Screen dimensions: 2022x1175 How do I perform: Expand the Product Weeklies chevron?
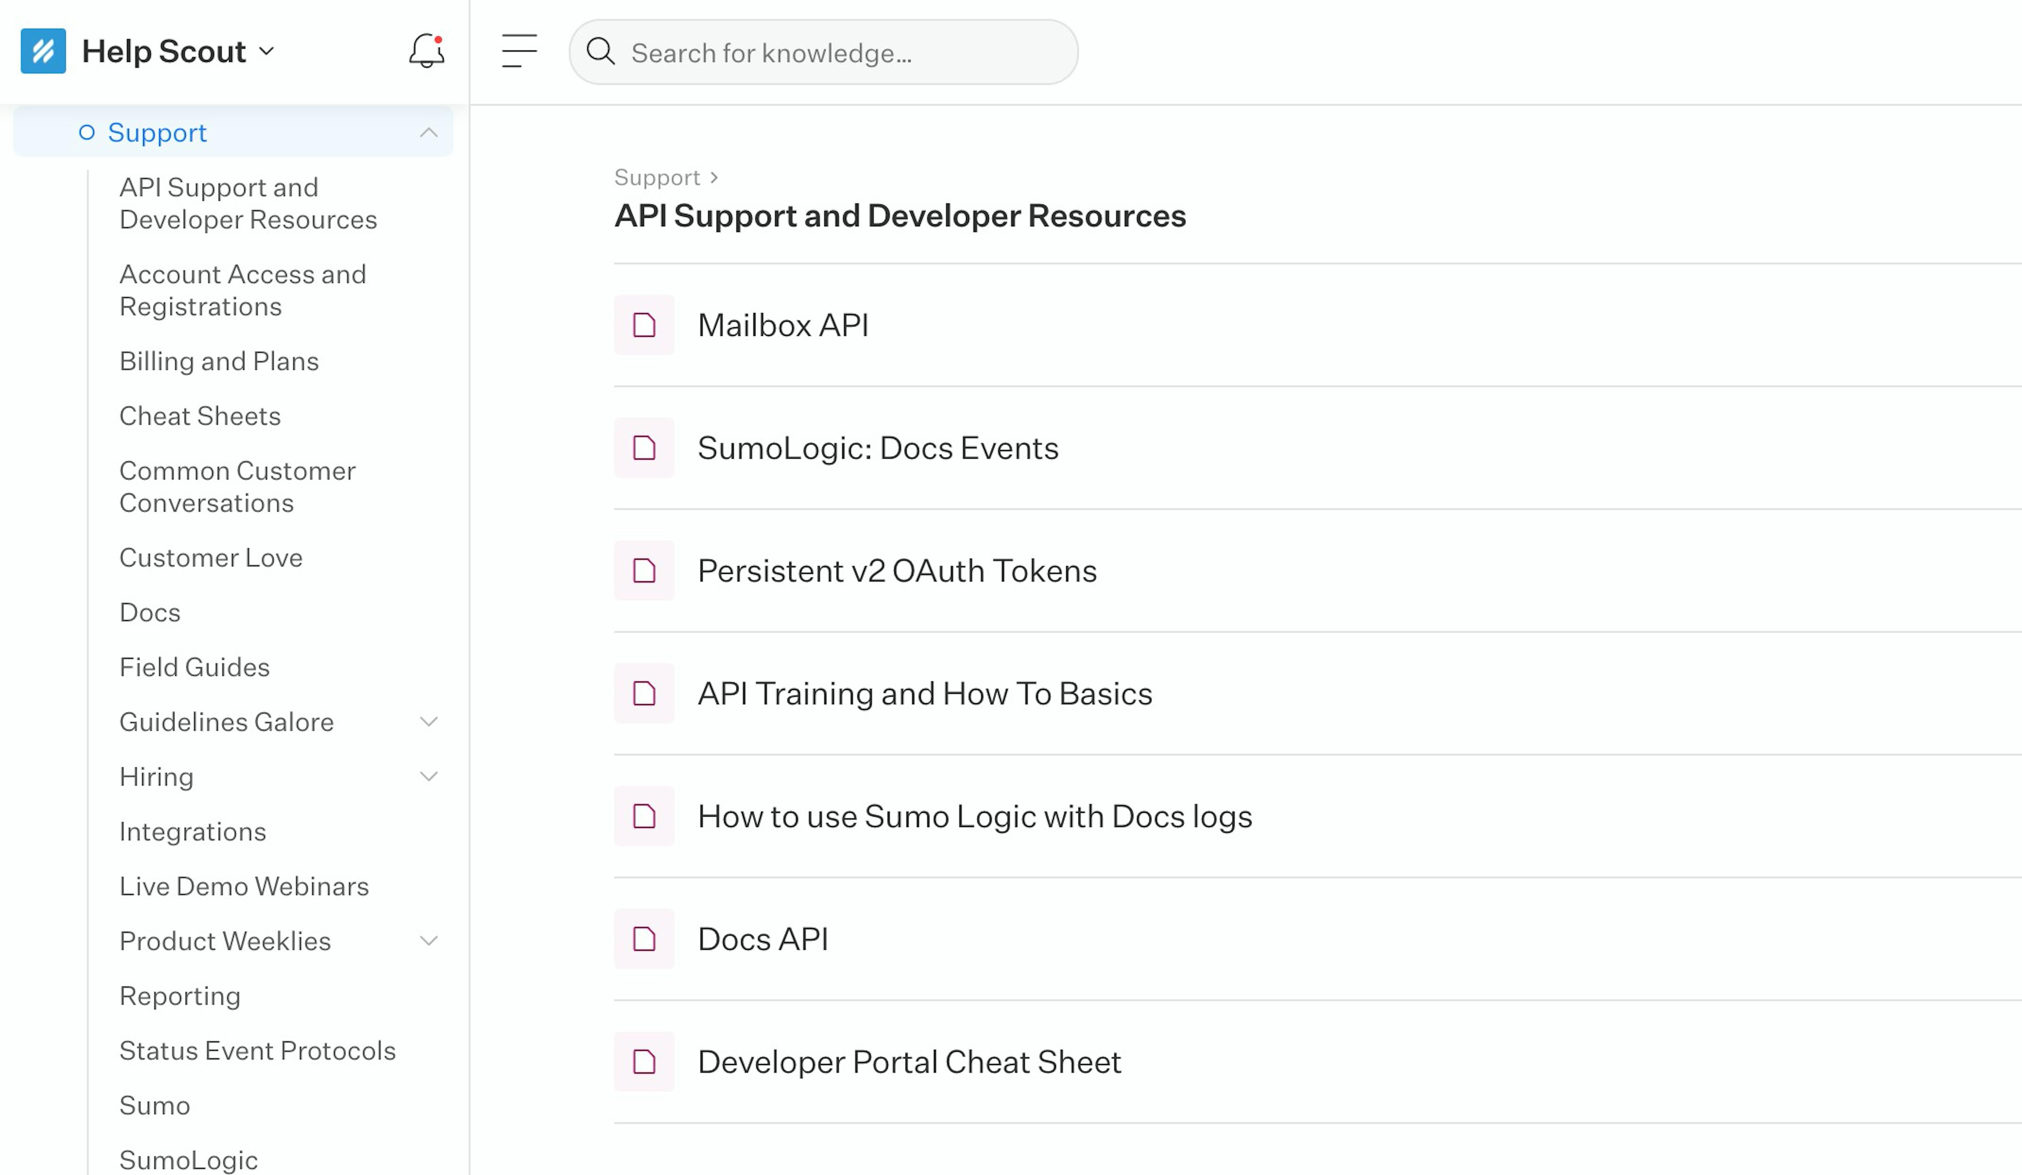[429, 941]
